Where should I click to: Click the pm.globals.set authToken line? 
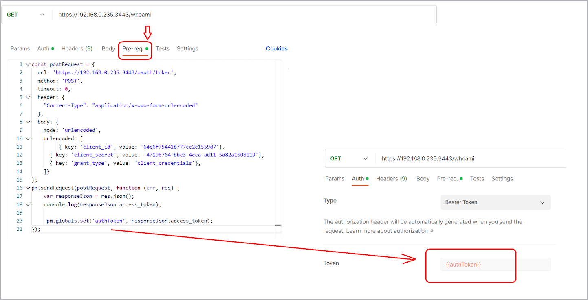130,221
